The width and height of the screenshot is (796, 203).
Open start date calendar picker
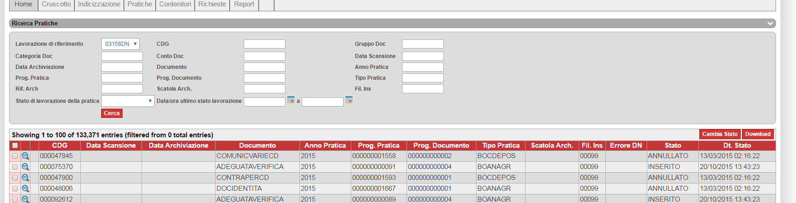291,100
